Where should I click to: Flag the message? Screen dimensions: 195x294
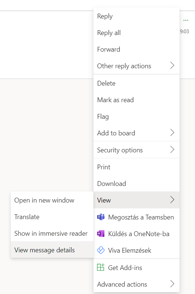coord(136,117)
